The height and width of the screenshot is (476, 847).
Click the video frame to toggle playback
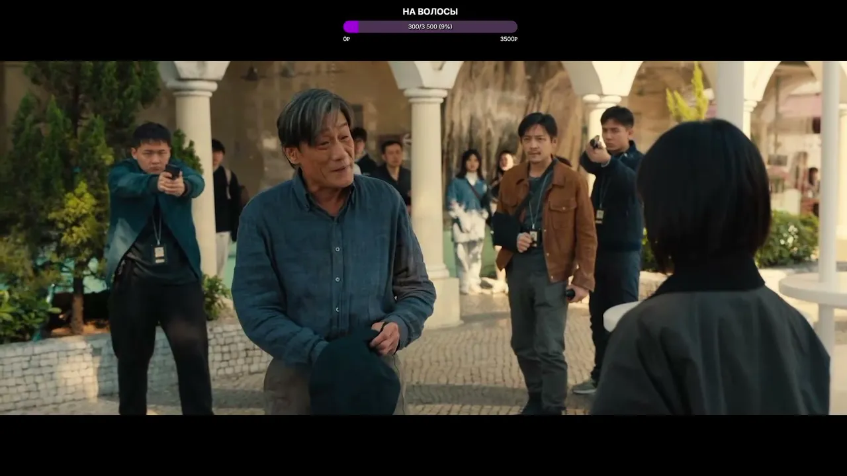tap(423, 238)
